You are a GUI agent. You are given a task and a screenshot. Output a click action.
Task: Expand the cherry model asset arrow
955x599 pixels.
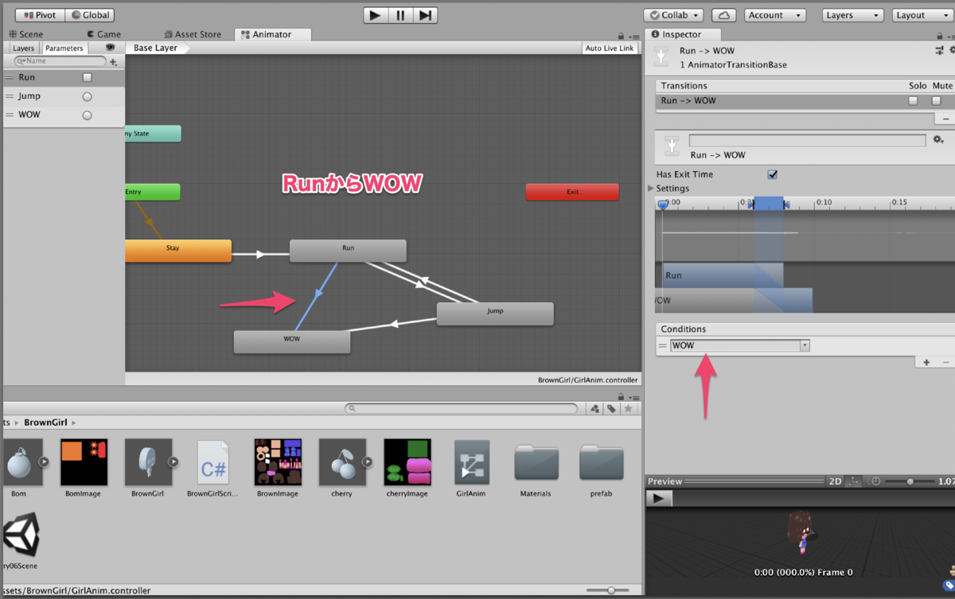click(x=368, y=461)
